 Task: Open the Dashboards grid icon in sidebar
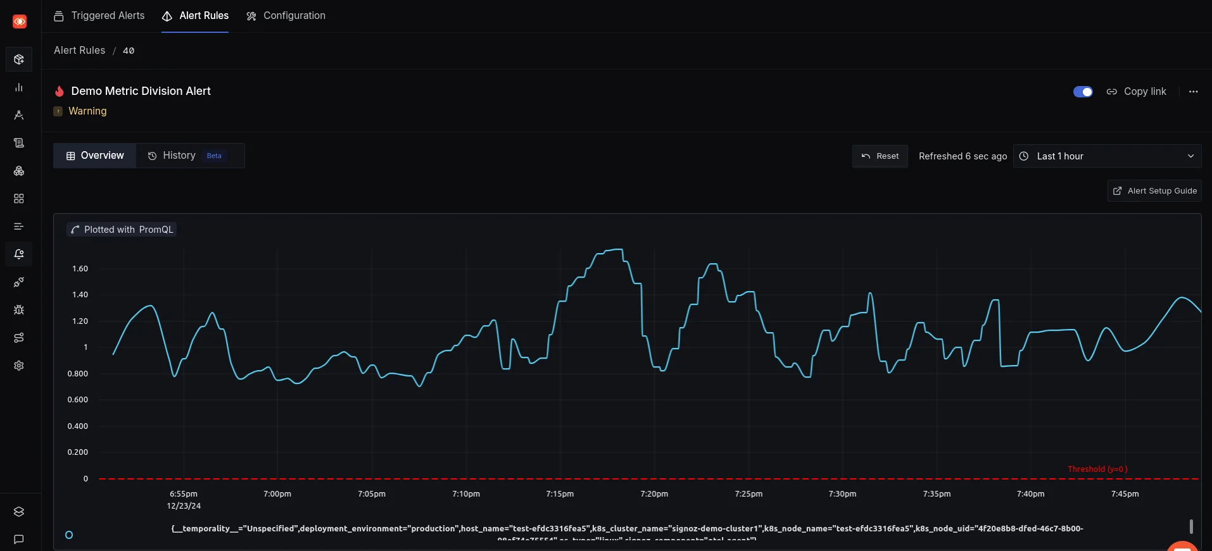19,199
